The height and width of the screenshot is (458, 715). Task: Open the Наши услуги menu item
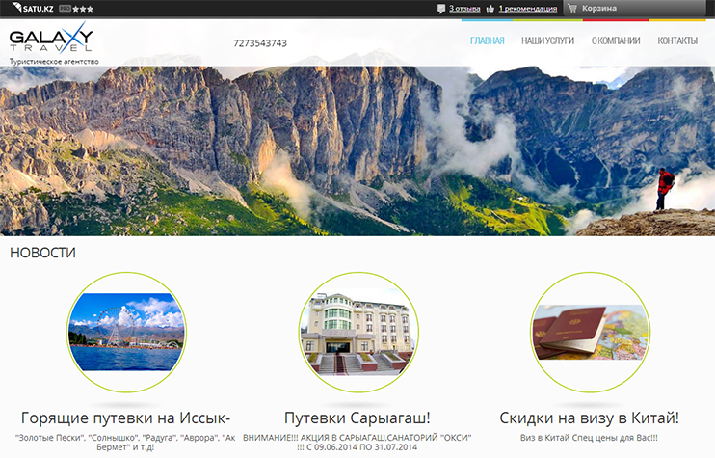click(547, 41)
